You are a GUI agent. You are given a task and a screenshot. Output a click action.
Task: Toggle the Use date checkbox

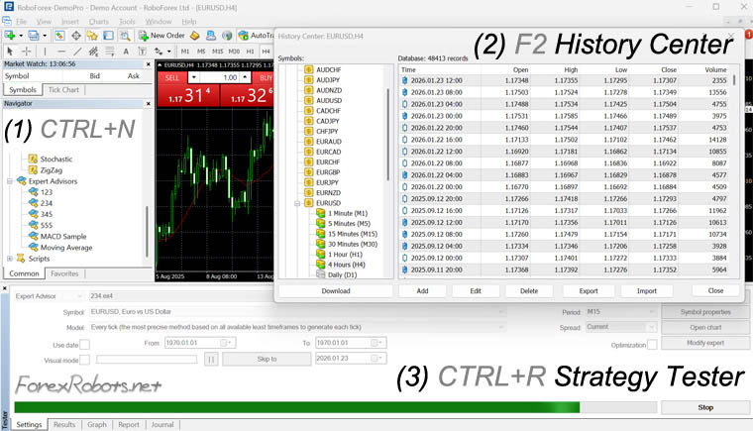coord(84,345)
